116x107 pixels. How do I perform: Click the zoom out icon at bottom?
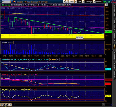(8, 104)
